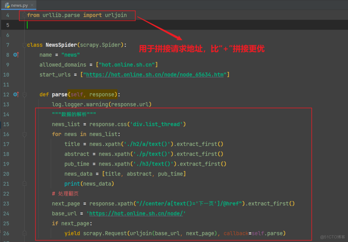
Task: Click the NewsSpider class name
Action: point(61,45)
